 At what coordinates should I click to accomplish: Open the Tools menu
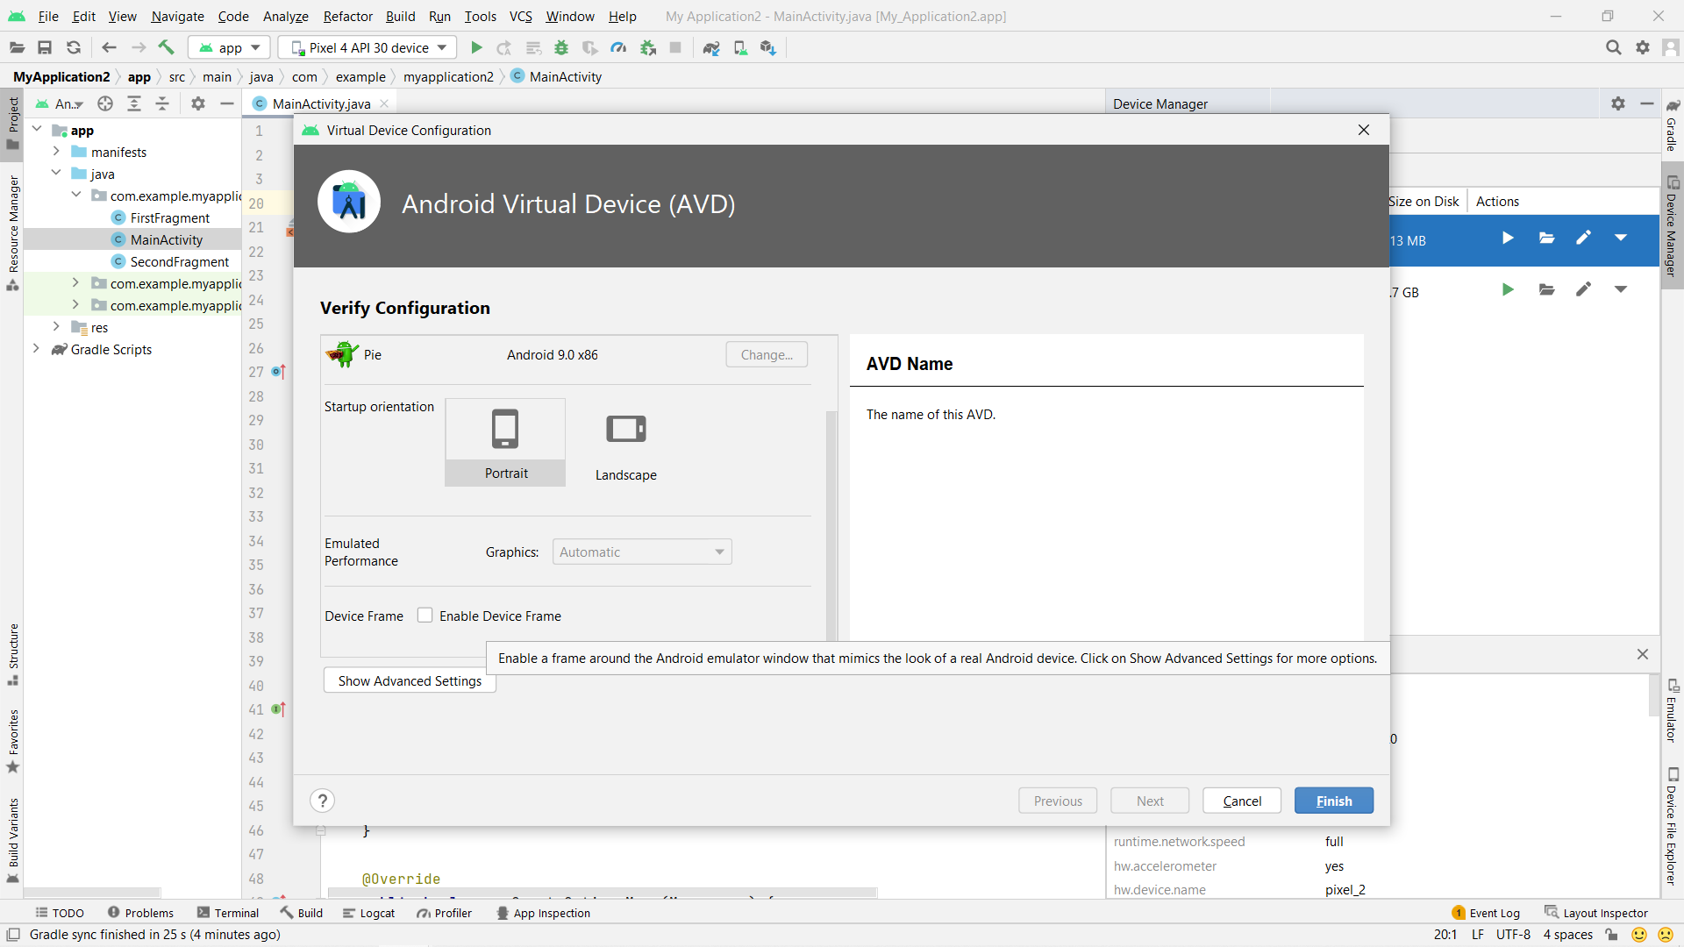(480, 16)
